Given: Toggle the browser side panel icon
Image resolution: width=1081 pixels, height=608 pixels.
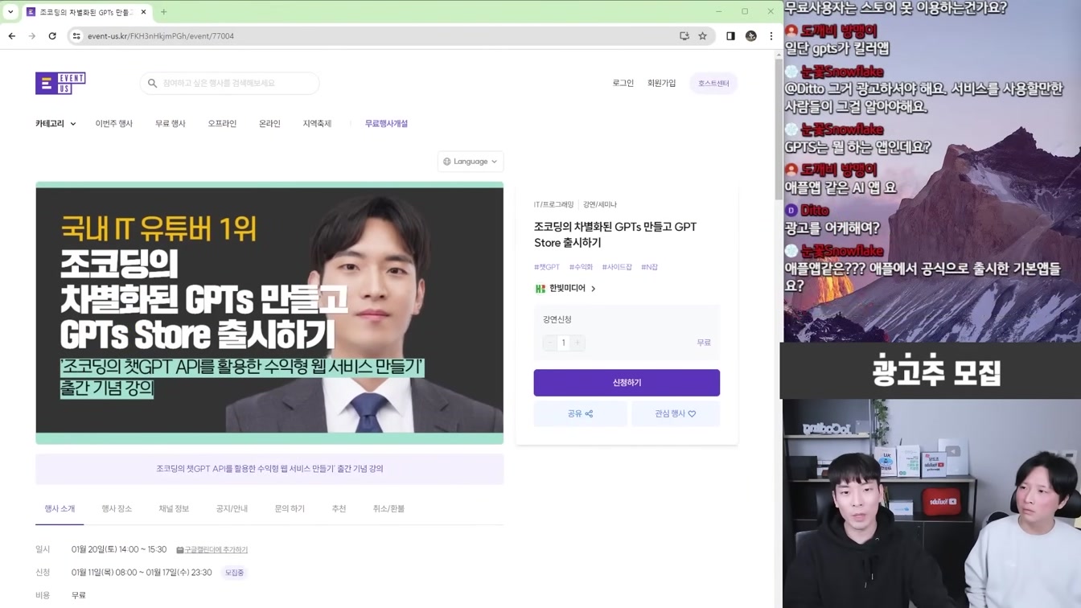Looking at the screenshot, I should pyautogui.click(x=730, y=36).
